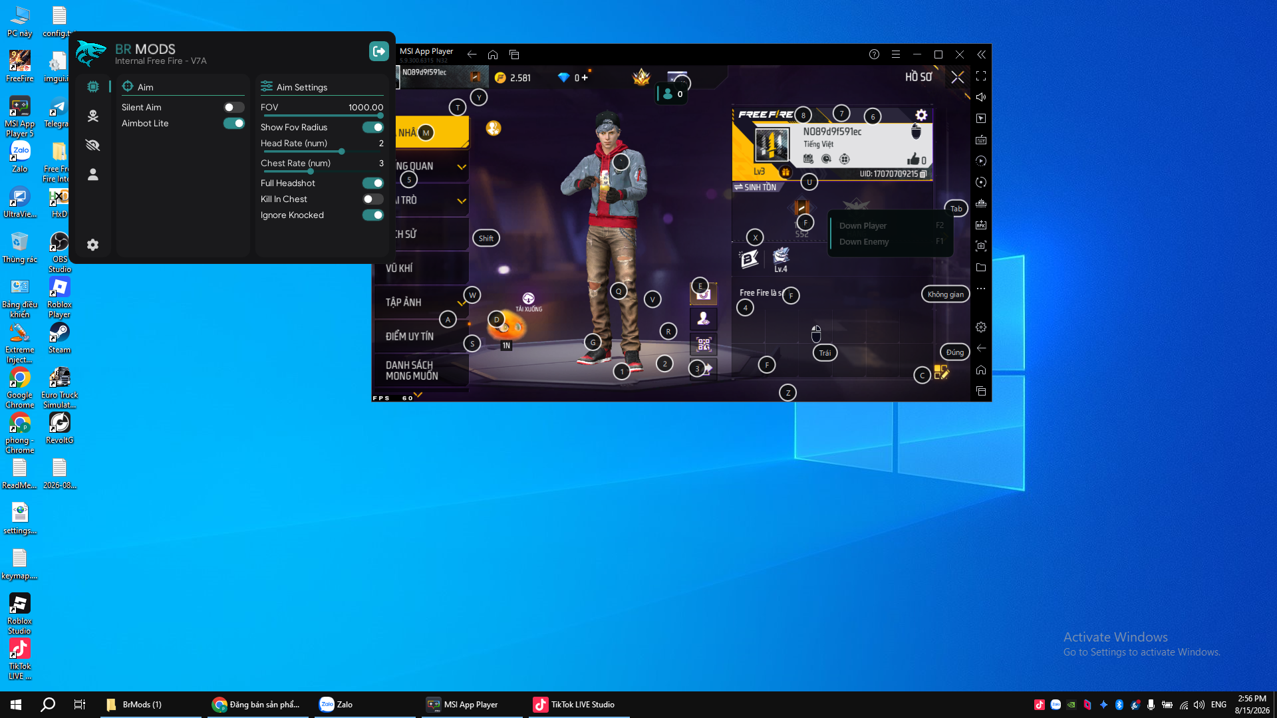This screenshot has height=718, width=1277.
Task: Click the MSI App Player home icon
Action: pos(493,55)
